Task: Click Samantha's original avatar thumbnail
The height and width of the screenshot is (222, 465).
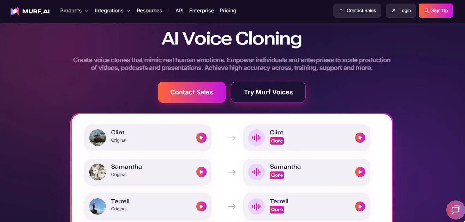Action: [97, 172]
